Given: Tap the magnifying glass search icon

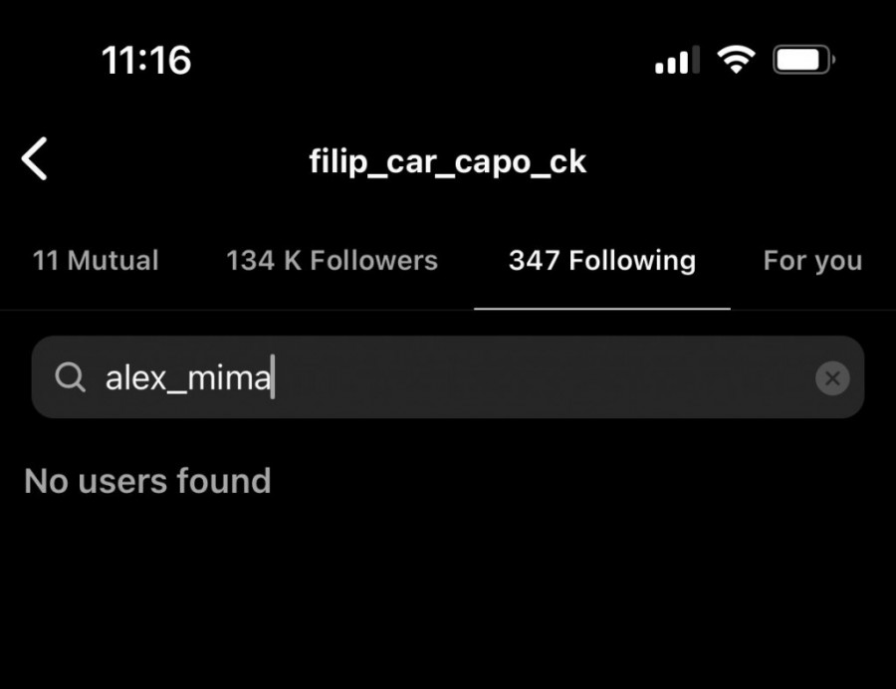Looking at the screenshot, I should tap(70, 377).
